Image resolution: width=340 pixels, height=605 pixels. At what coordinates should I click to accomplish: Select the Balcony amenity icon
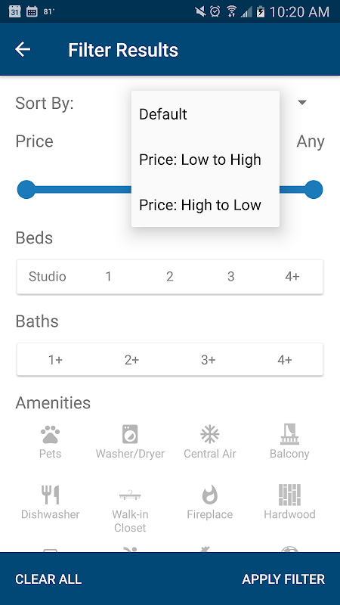289,434
